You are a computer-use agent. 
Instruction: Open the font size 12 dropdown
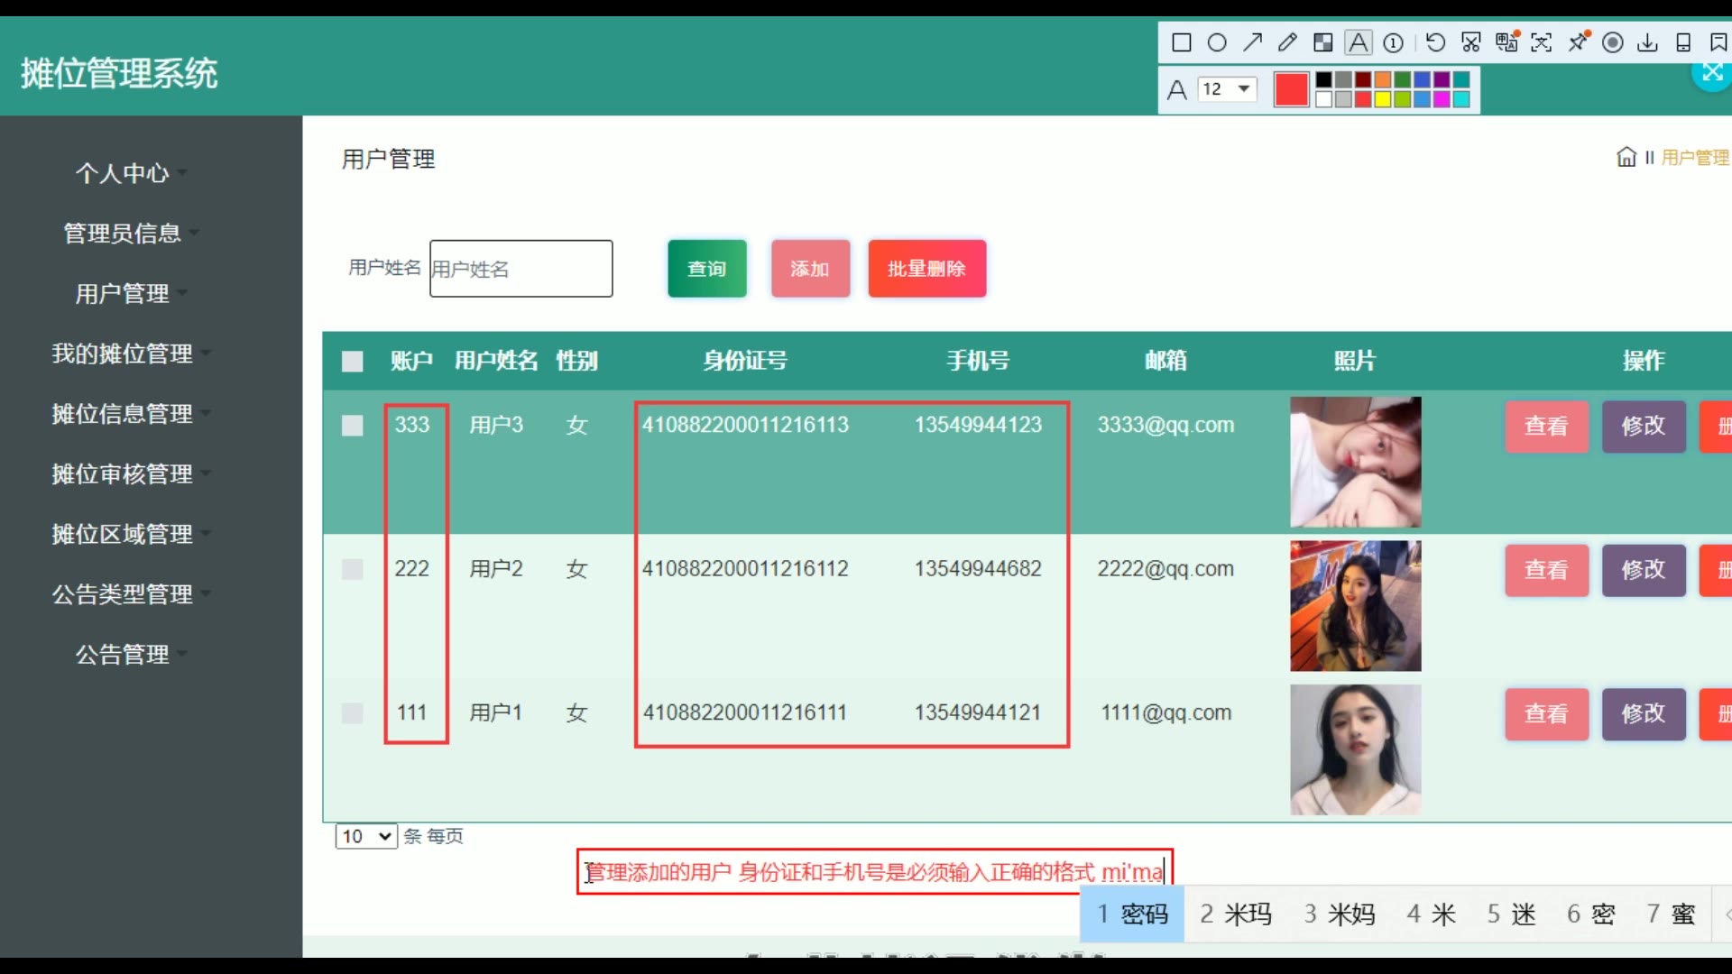tap(1227, 88)
